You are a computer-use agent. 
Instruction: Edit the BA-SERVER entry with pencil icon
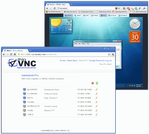pyautogui.click(x=96, y=89)
